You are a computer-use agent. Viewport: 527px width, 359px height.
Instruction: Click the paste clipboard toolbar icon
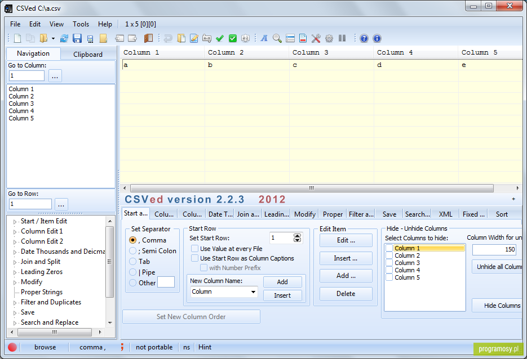(181, 38)
